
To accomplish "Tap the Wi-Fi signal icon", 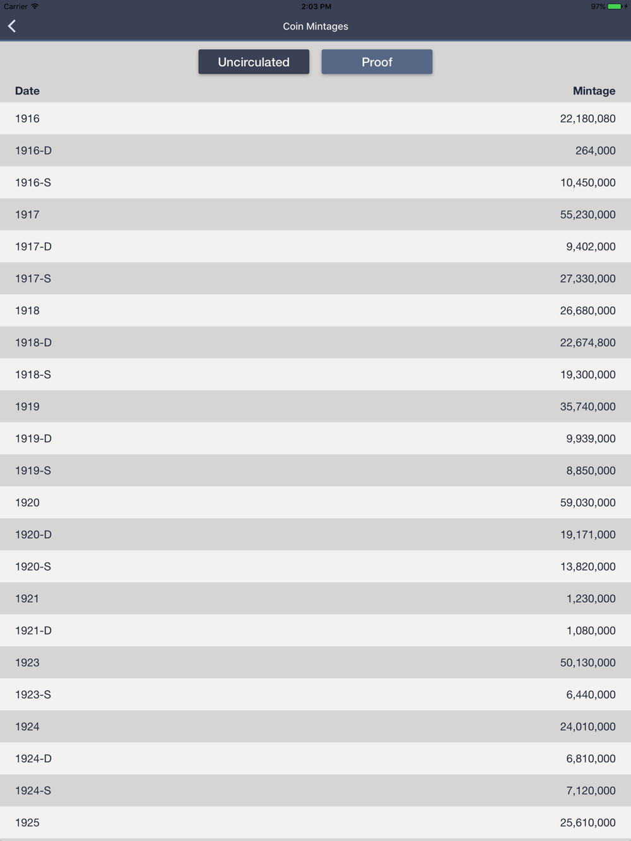I will [35, 6].
